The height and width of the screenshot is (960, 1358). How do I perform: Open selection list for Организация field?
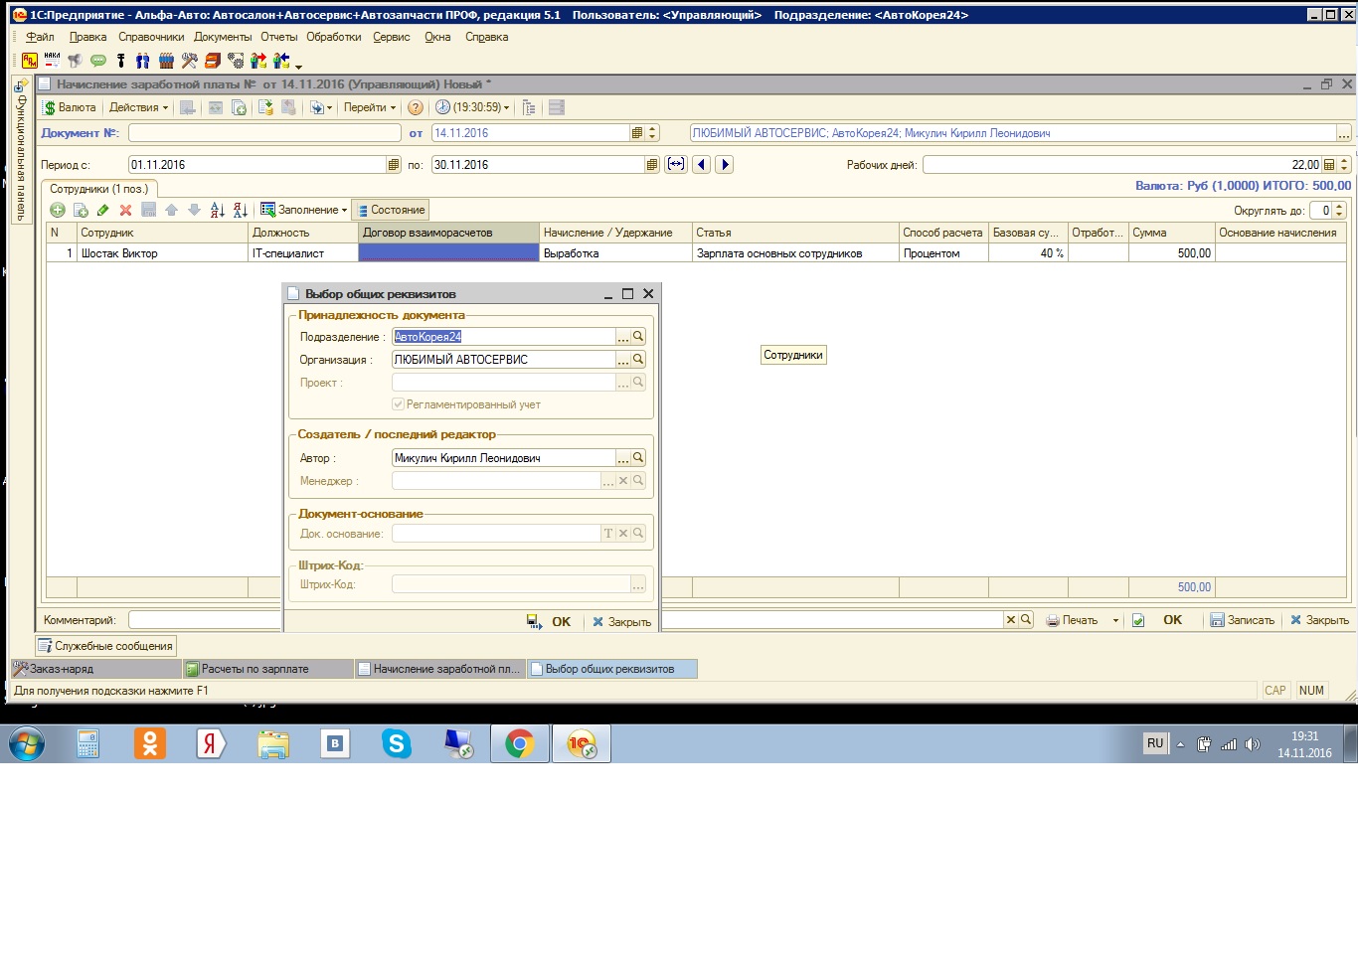623,360
